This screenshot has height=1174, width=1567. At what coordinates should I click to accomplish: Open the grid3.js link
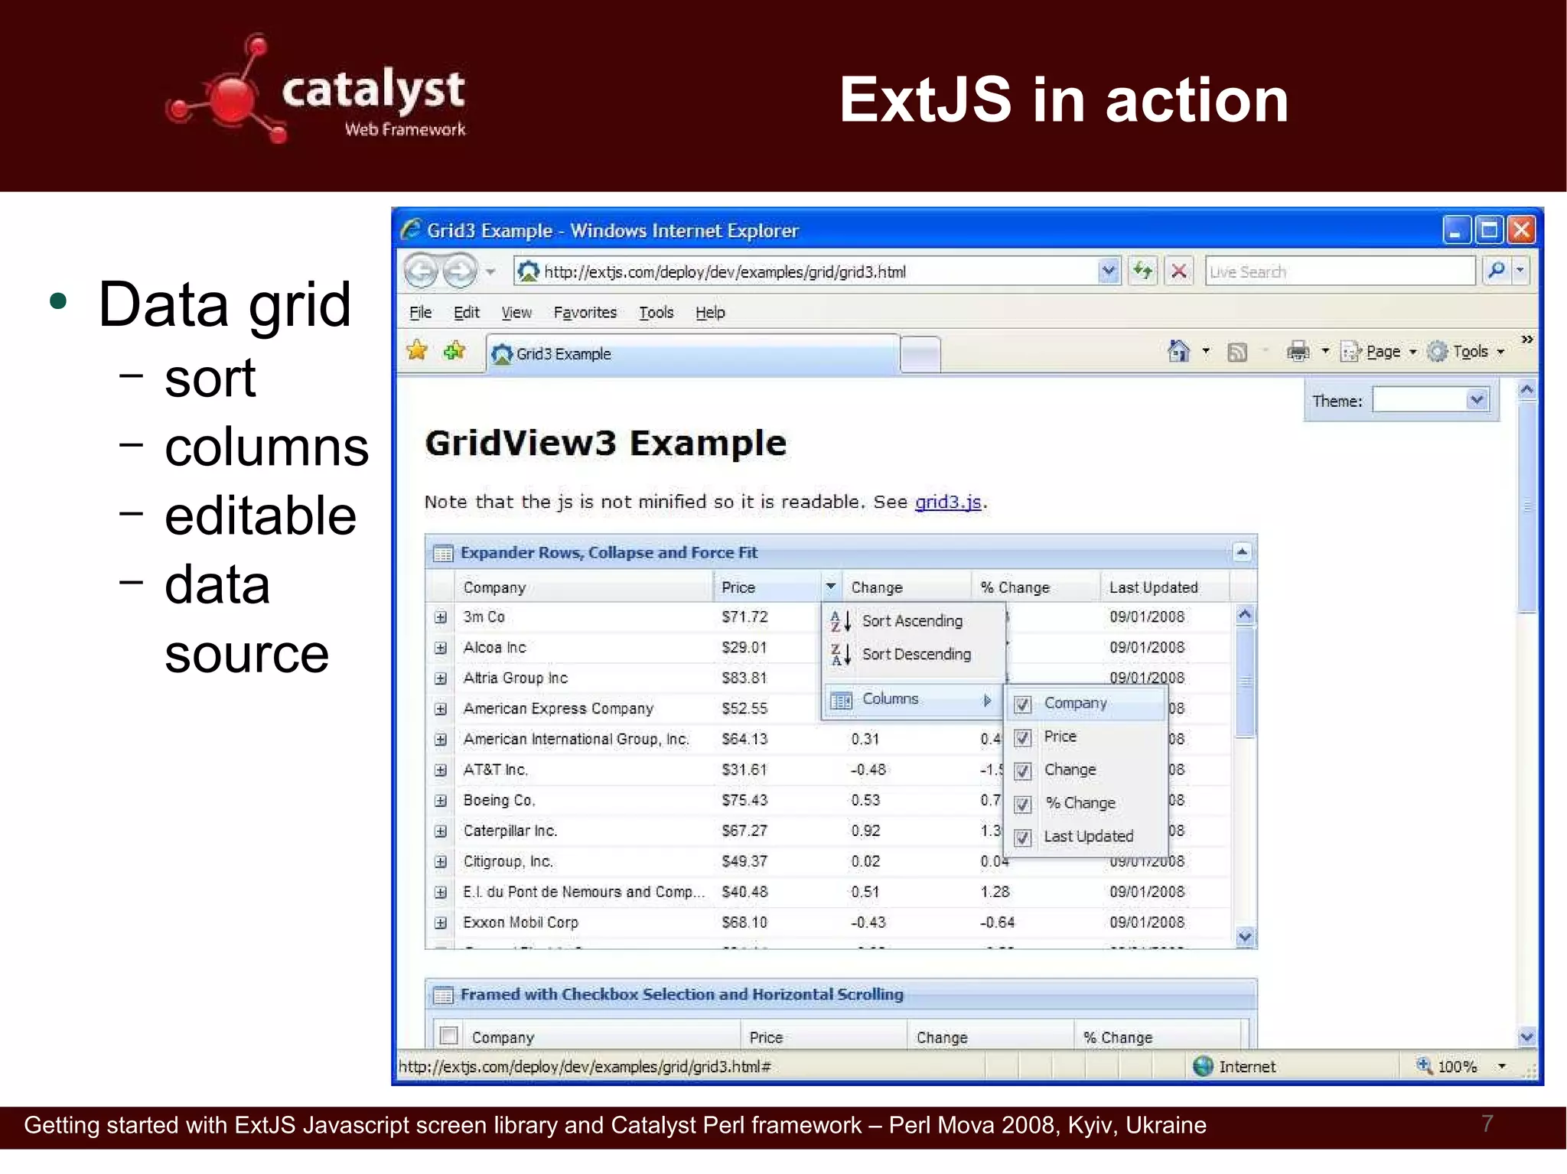click(x=947, y=502)
